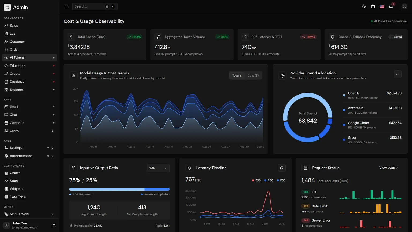Open the language flag selector

tap(382, 6)
